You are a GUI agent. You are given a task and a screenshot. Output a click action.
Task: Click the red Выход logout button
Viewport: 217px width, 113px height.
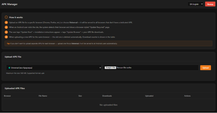pyautogui.click(x=210, y=4)
